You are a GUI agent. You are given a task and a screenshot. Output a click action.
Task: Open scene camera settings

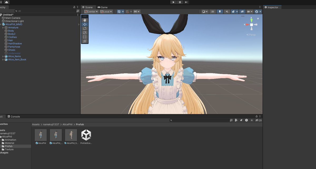[250, 12]
